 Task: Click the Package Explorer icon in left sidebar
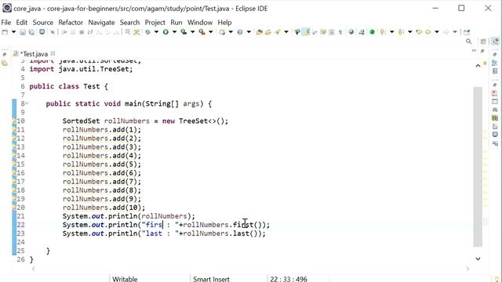[x=5, y=63]
